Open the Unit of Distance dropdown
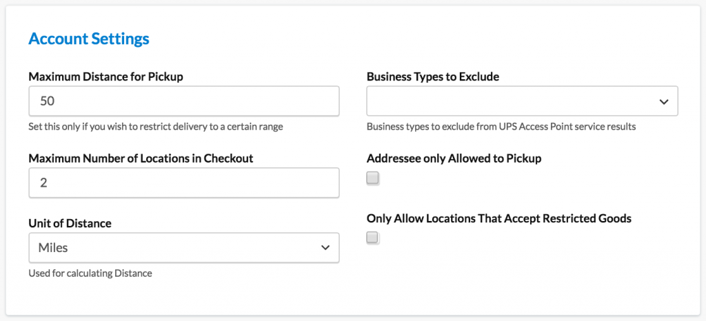 (183, 247)
